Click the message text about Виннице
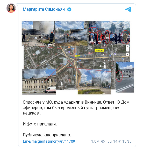This screenshot has width=150, height=152. coord(76,107)
